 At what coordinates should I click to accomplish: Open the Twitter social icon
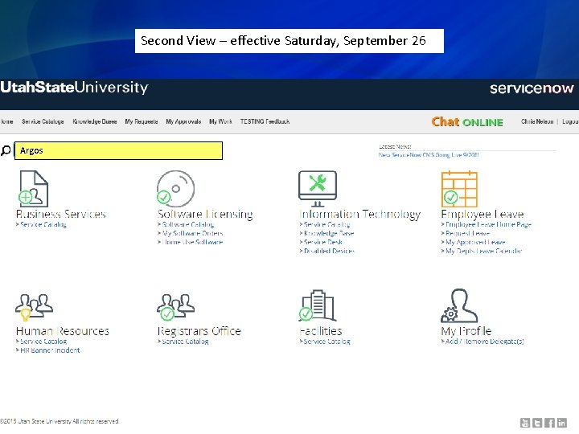pos(537,423)
